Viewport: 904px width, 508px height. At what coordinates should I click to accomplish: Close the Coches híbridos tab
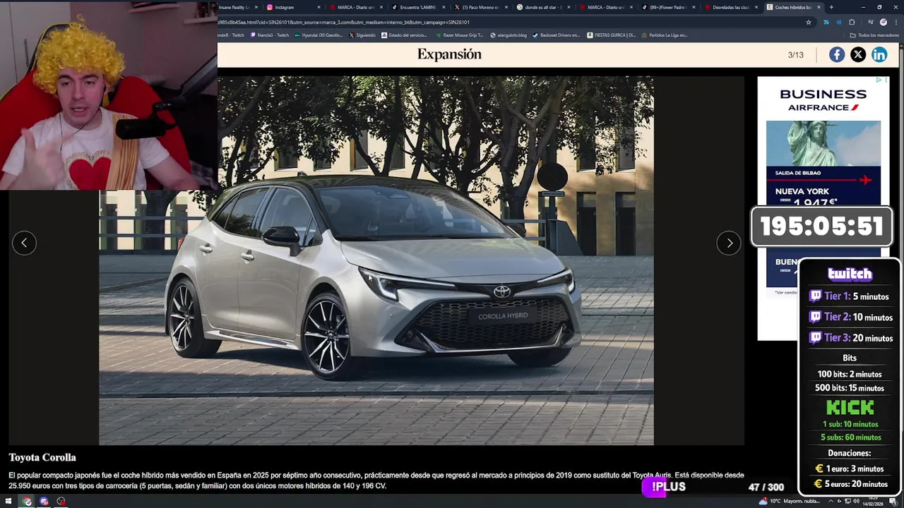(x=819, y=7)
